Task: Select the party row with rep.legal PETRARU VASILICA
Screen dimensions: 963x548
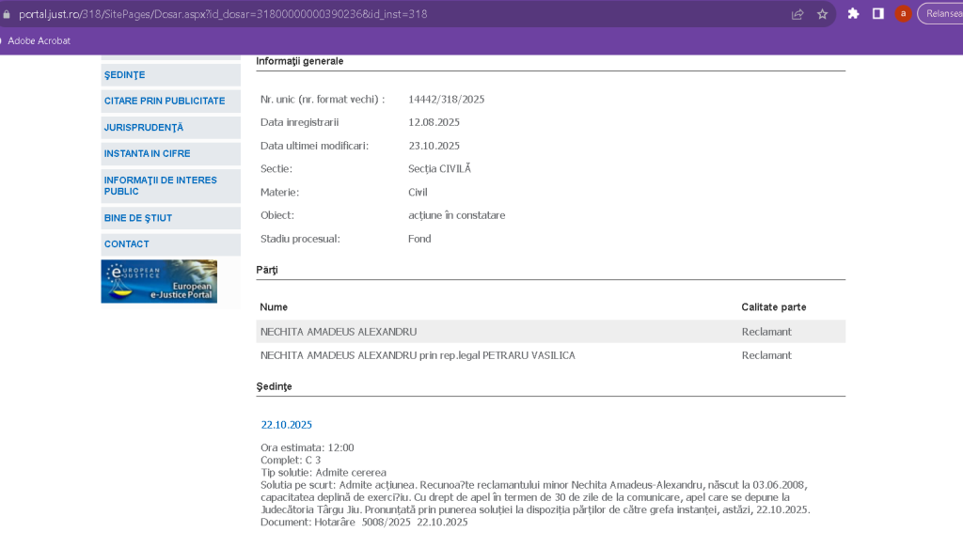Action: [x=418, y=355]
